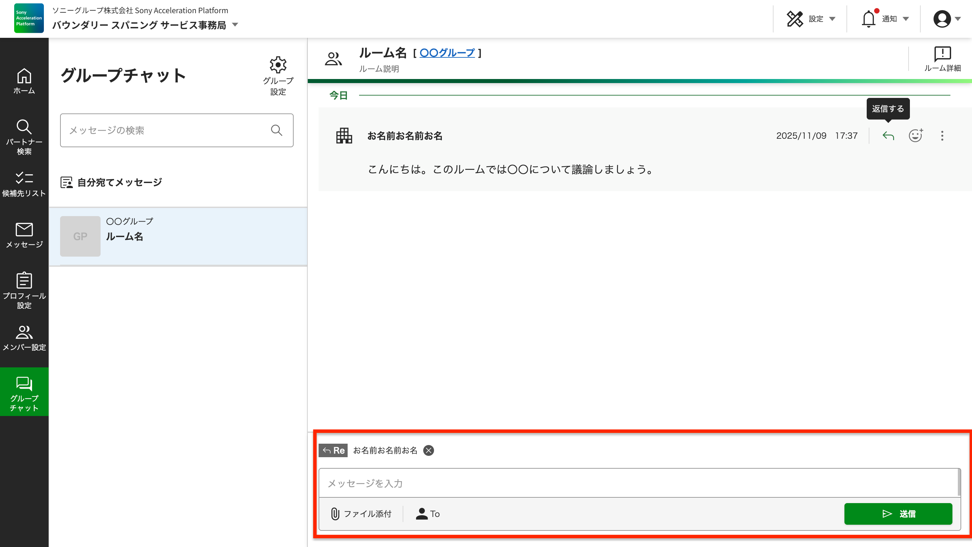Click the メッセージを入力 text field
The height and width of the screenshot is (547, 972).
tap(638, 483)
